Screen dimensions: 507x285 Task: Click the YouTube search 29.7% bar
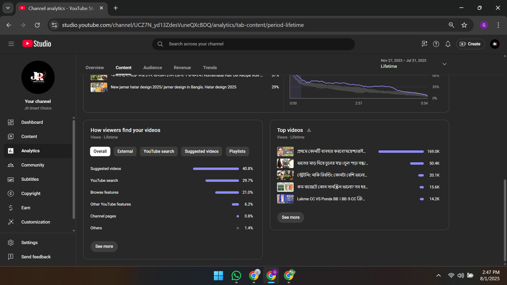pos(222,180)
